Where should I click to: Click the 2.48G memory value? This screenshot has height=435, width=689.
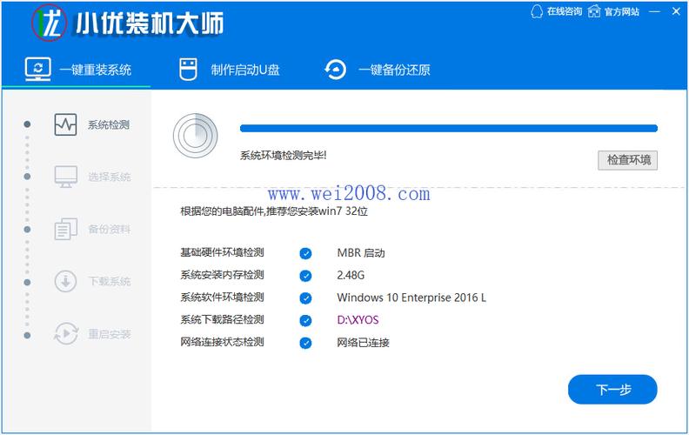coord(351,276)
